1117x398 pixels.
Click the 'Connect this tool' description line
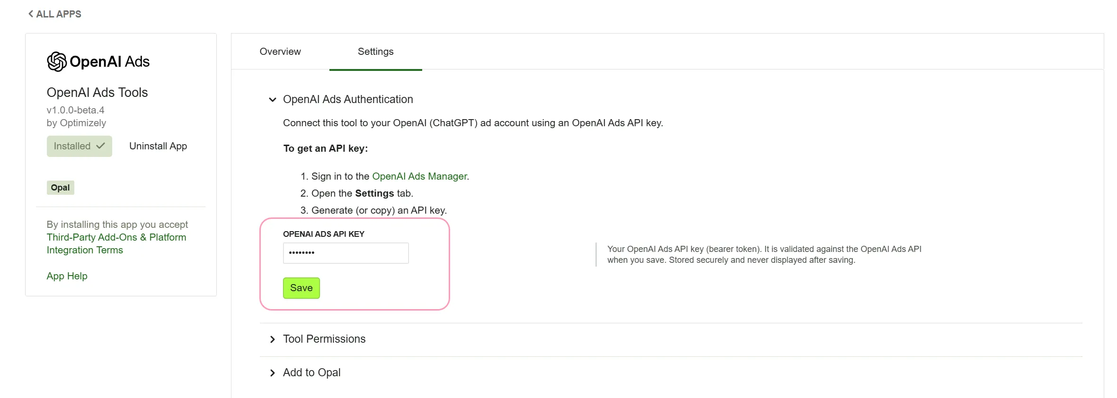473,123
